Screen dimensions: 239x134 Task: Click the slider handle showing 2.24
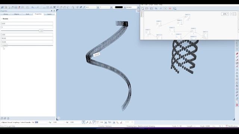point(41,31)
